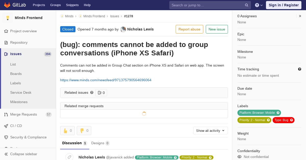Open the top bar Help link
Image resolution: width=306 pixels, height=160 pixels.
(87, 5)
